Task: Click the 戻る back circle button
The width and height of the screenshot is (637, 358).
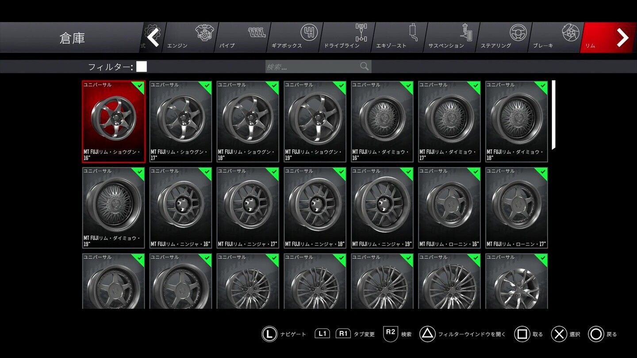Action: click(596, 334)
